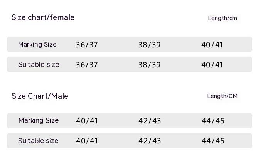Screen dimensions: 263x163
Task: Click the "Size chart/female" heading
Action: tap(43, 17)
